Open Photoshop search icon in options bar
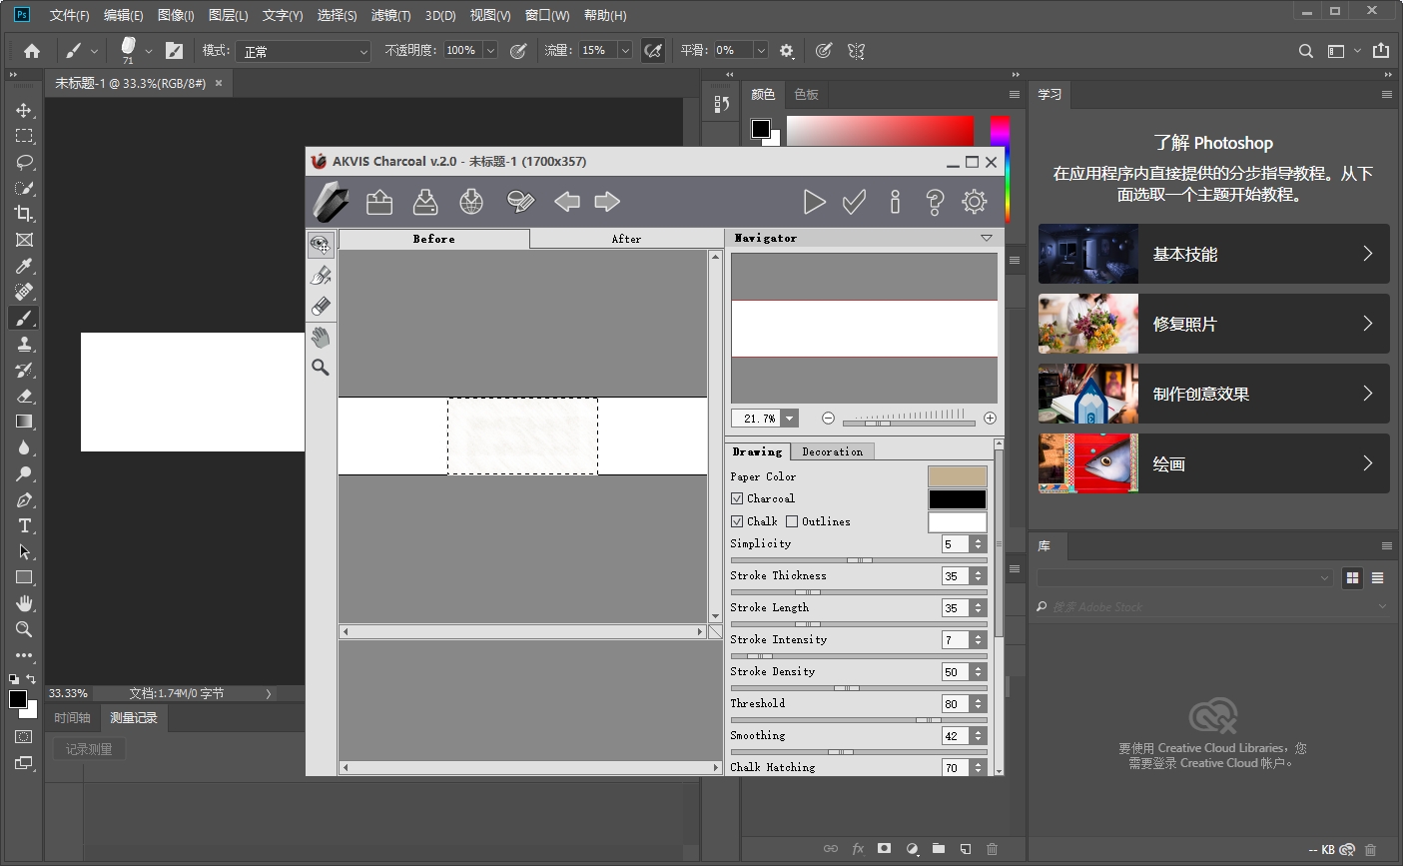Image resolution: width=1403 pixels, height=866 pixels. coord(1306,51)
